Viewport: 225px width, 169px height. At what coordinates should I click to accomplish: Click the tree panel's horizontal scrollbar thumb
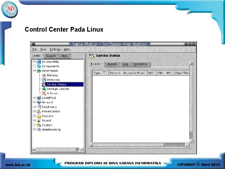click(x=56, y=150)
